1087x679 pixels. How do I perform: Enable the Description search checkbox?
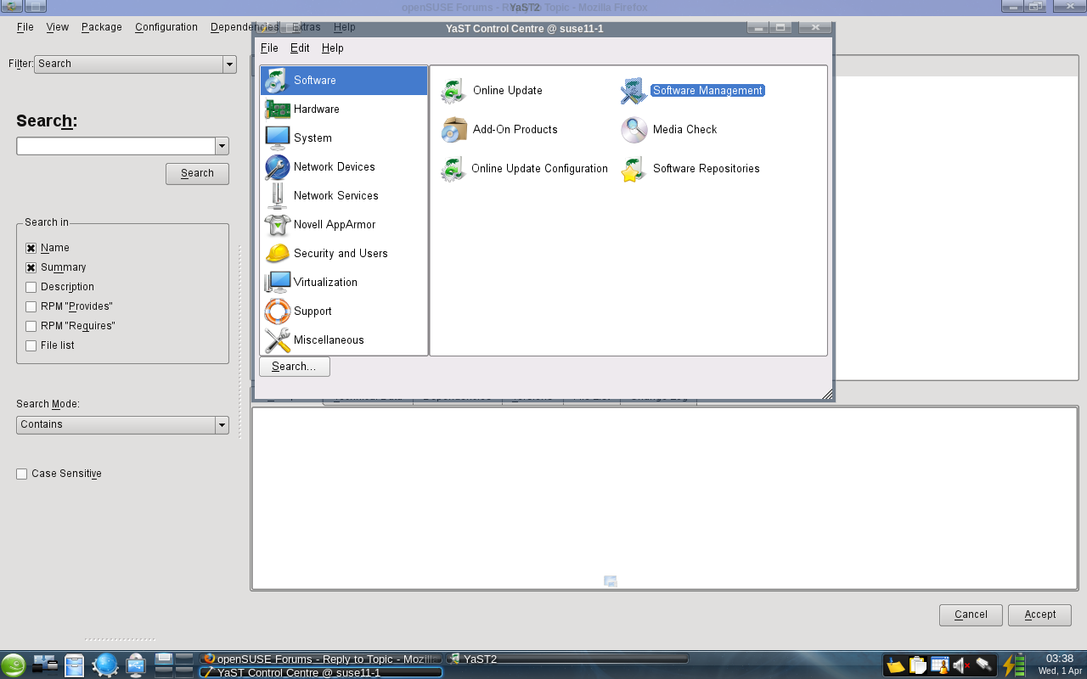point(31,287)
